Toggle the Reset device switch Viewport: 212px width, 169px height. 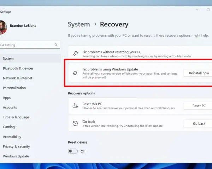[x=73, y=151]
